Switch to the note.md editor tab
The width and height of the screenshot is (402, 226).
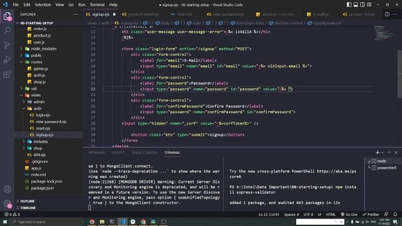tap(184, 14)
